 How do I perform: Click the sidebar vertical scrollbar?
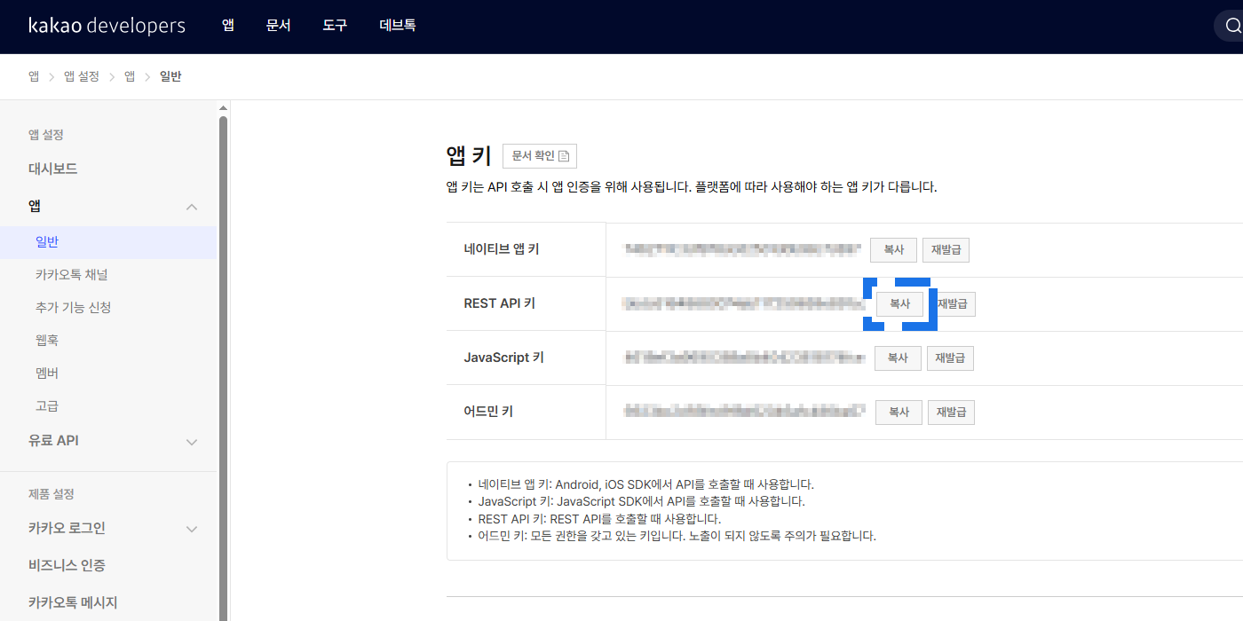pyautogui.click(x=223, y=368)
